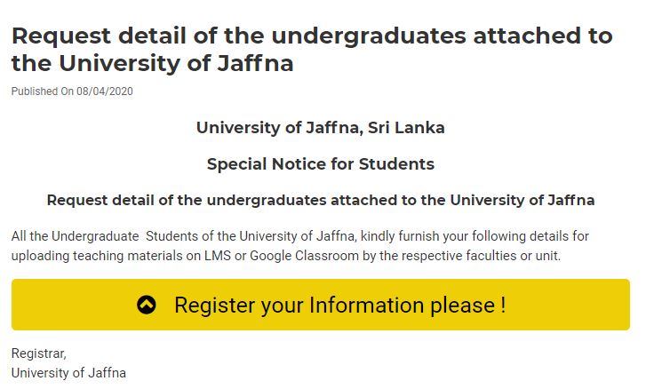
Task: Click "University of Jaffna" below Registrar
Action: (68, 373)
